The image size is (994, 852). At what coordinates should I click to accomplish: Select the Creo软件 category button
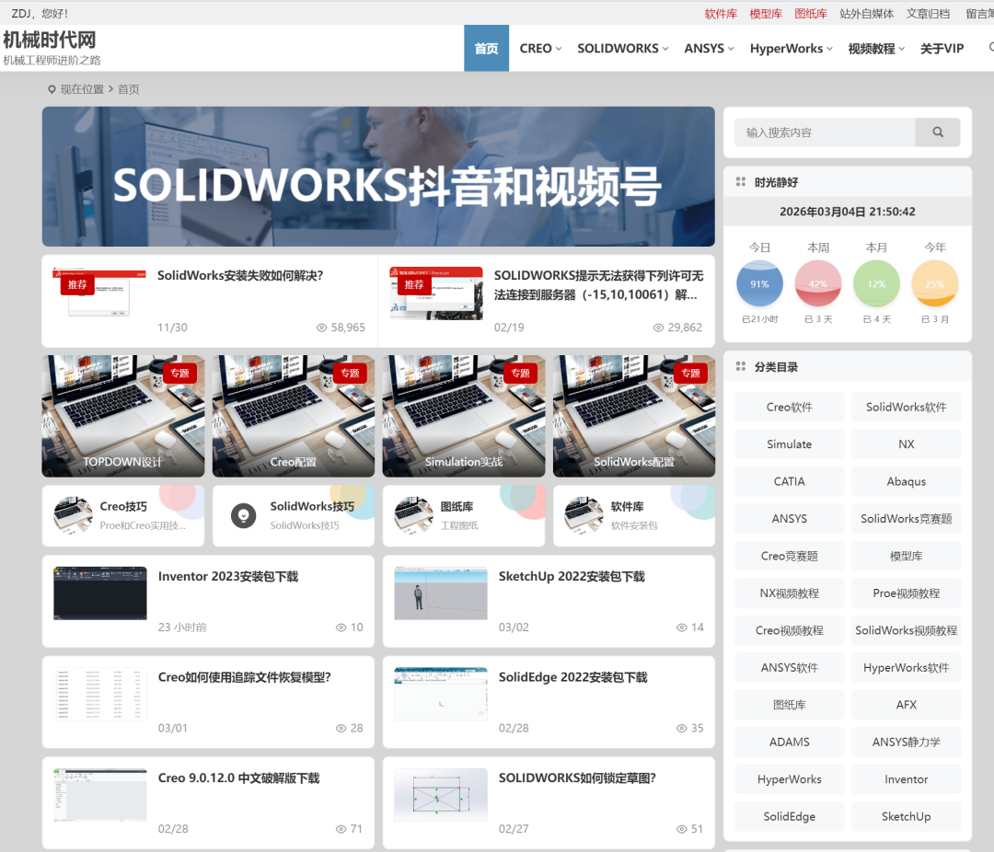click(790, 407)
